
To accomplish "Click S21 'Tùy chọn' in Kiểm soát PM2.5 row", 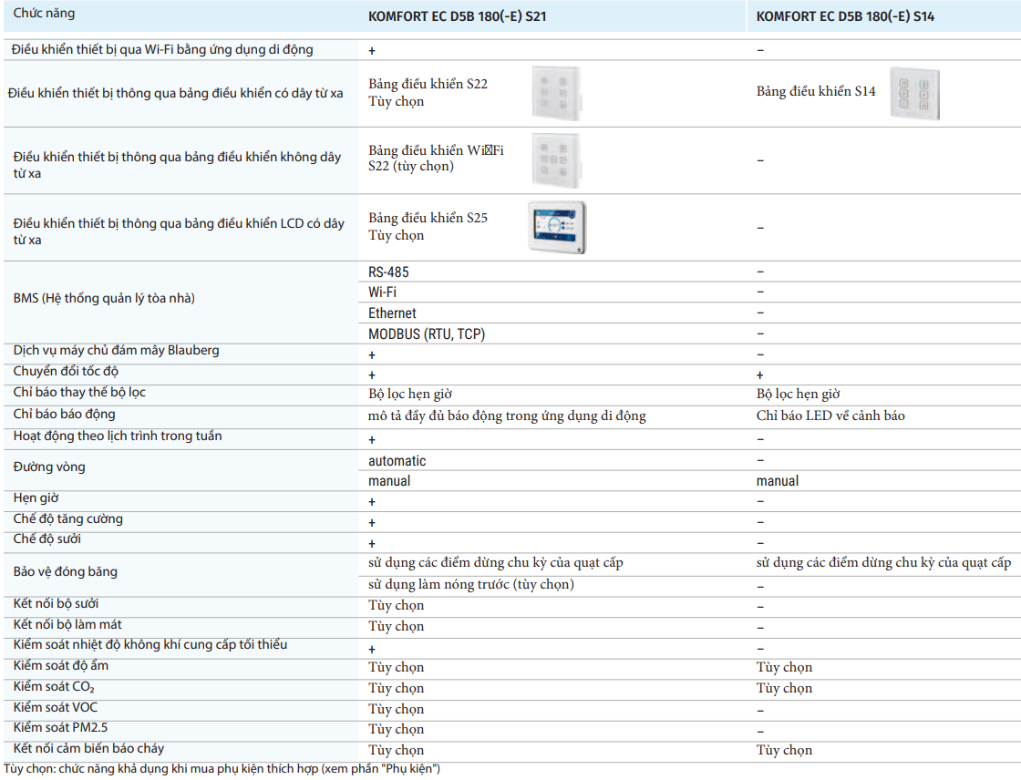I will click(396, 729).
